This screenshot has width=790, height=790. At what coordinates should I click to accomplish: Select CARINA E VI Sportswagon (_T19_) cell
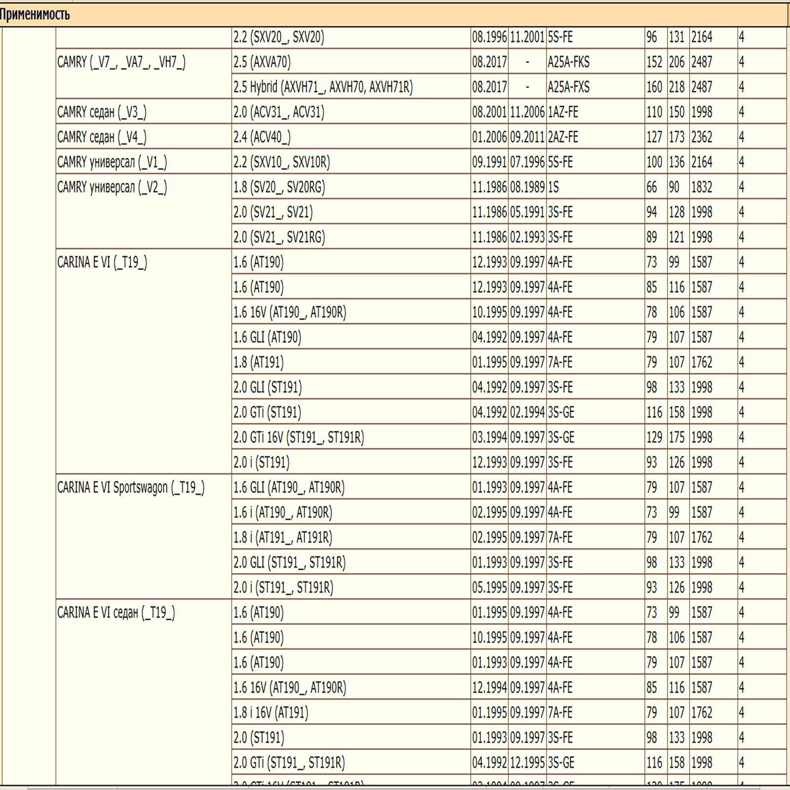tap(131, 488)
